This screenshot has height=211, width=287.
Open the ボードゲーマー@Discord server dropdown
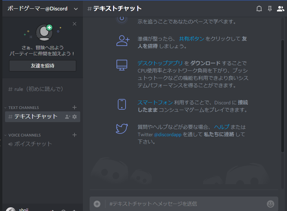(x=43, y=9)
